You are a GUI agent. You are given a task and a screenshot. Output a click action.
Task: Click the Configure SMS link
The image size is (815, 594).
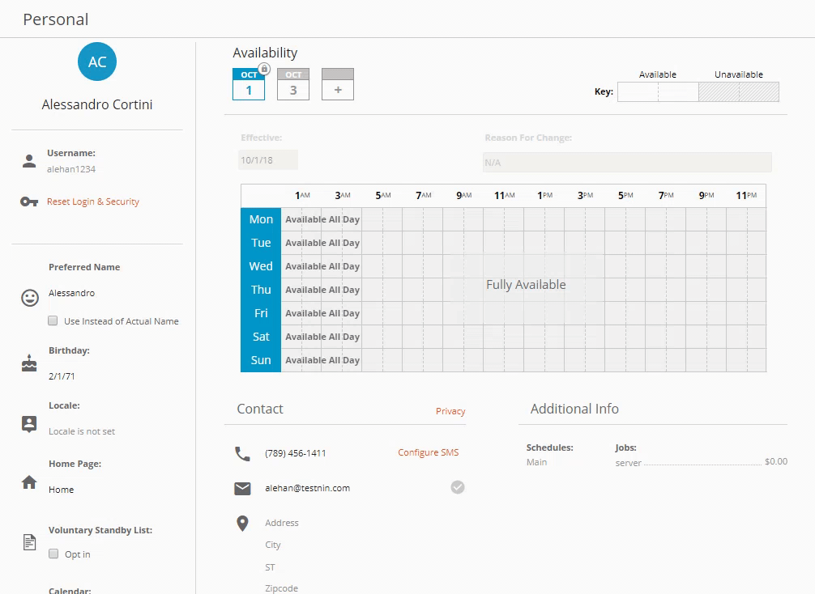(428, 452)
